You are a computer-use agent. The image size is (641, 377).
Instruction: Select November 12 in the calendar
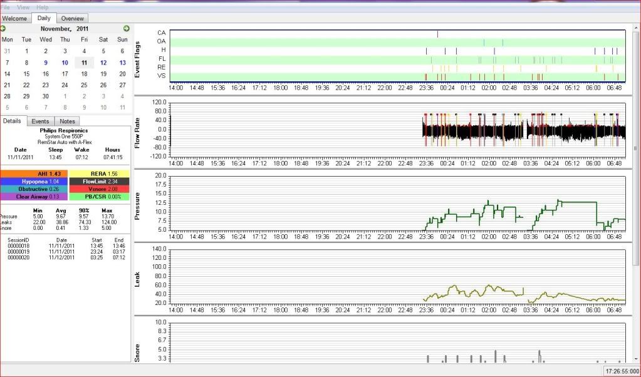pos(103,63)
